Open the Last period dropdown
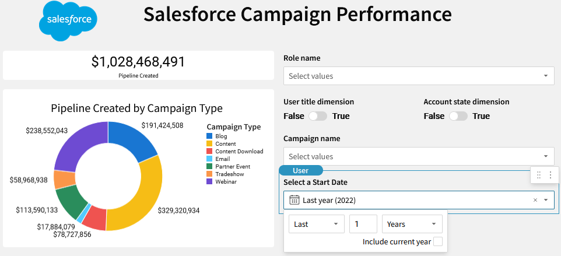Screen dimensions: 561x256 coord(316,224)
